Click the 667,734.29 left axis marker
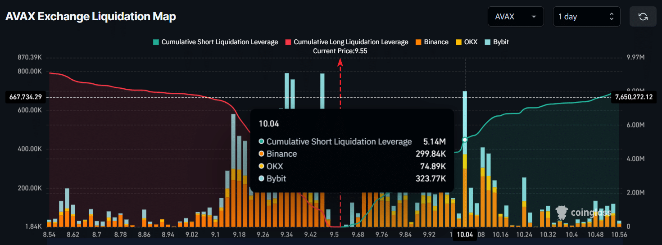The width and height of the screenshot is (662, 245). 25,97
